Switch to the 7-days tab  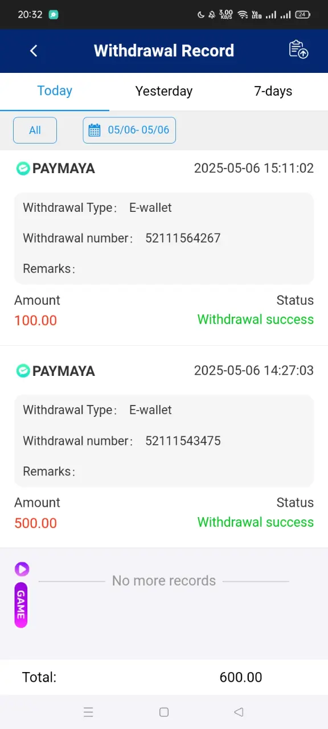pos(273,91)
